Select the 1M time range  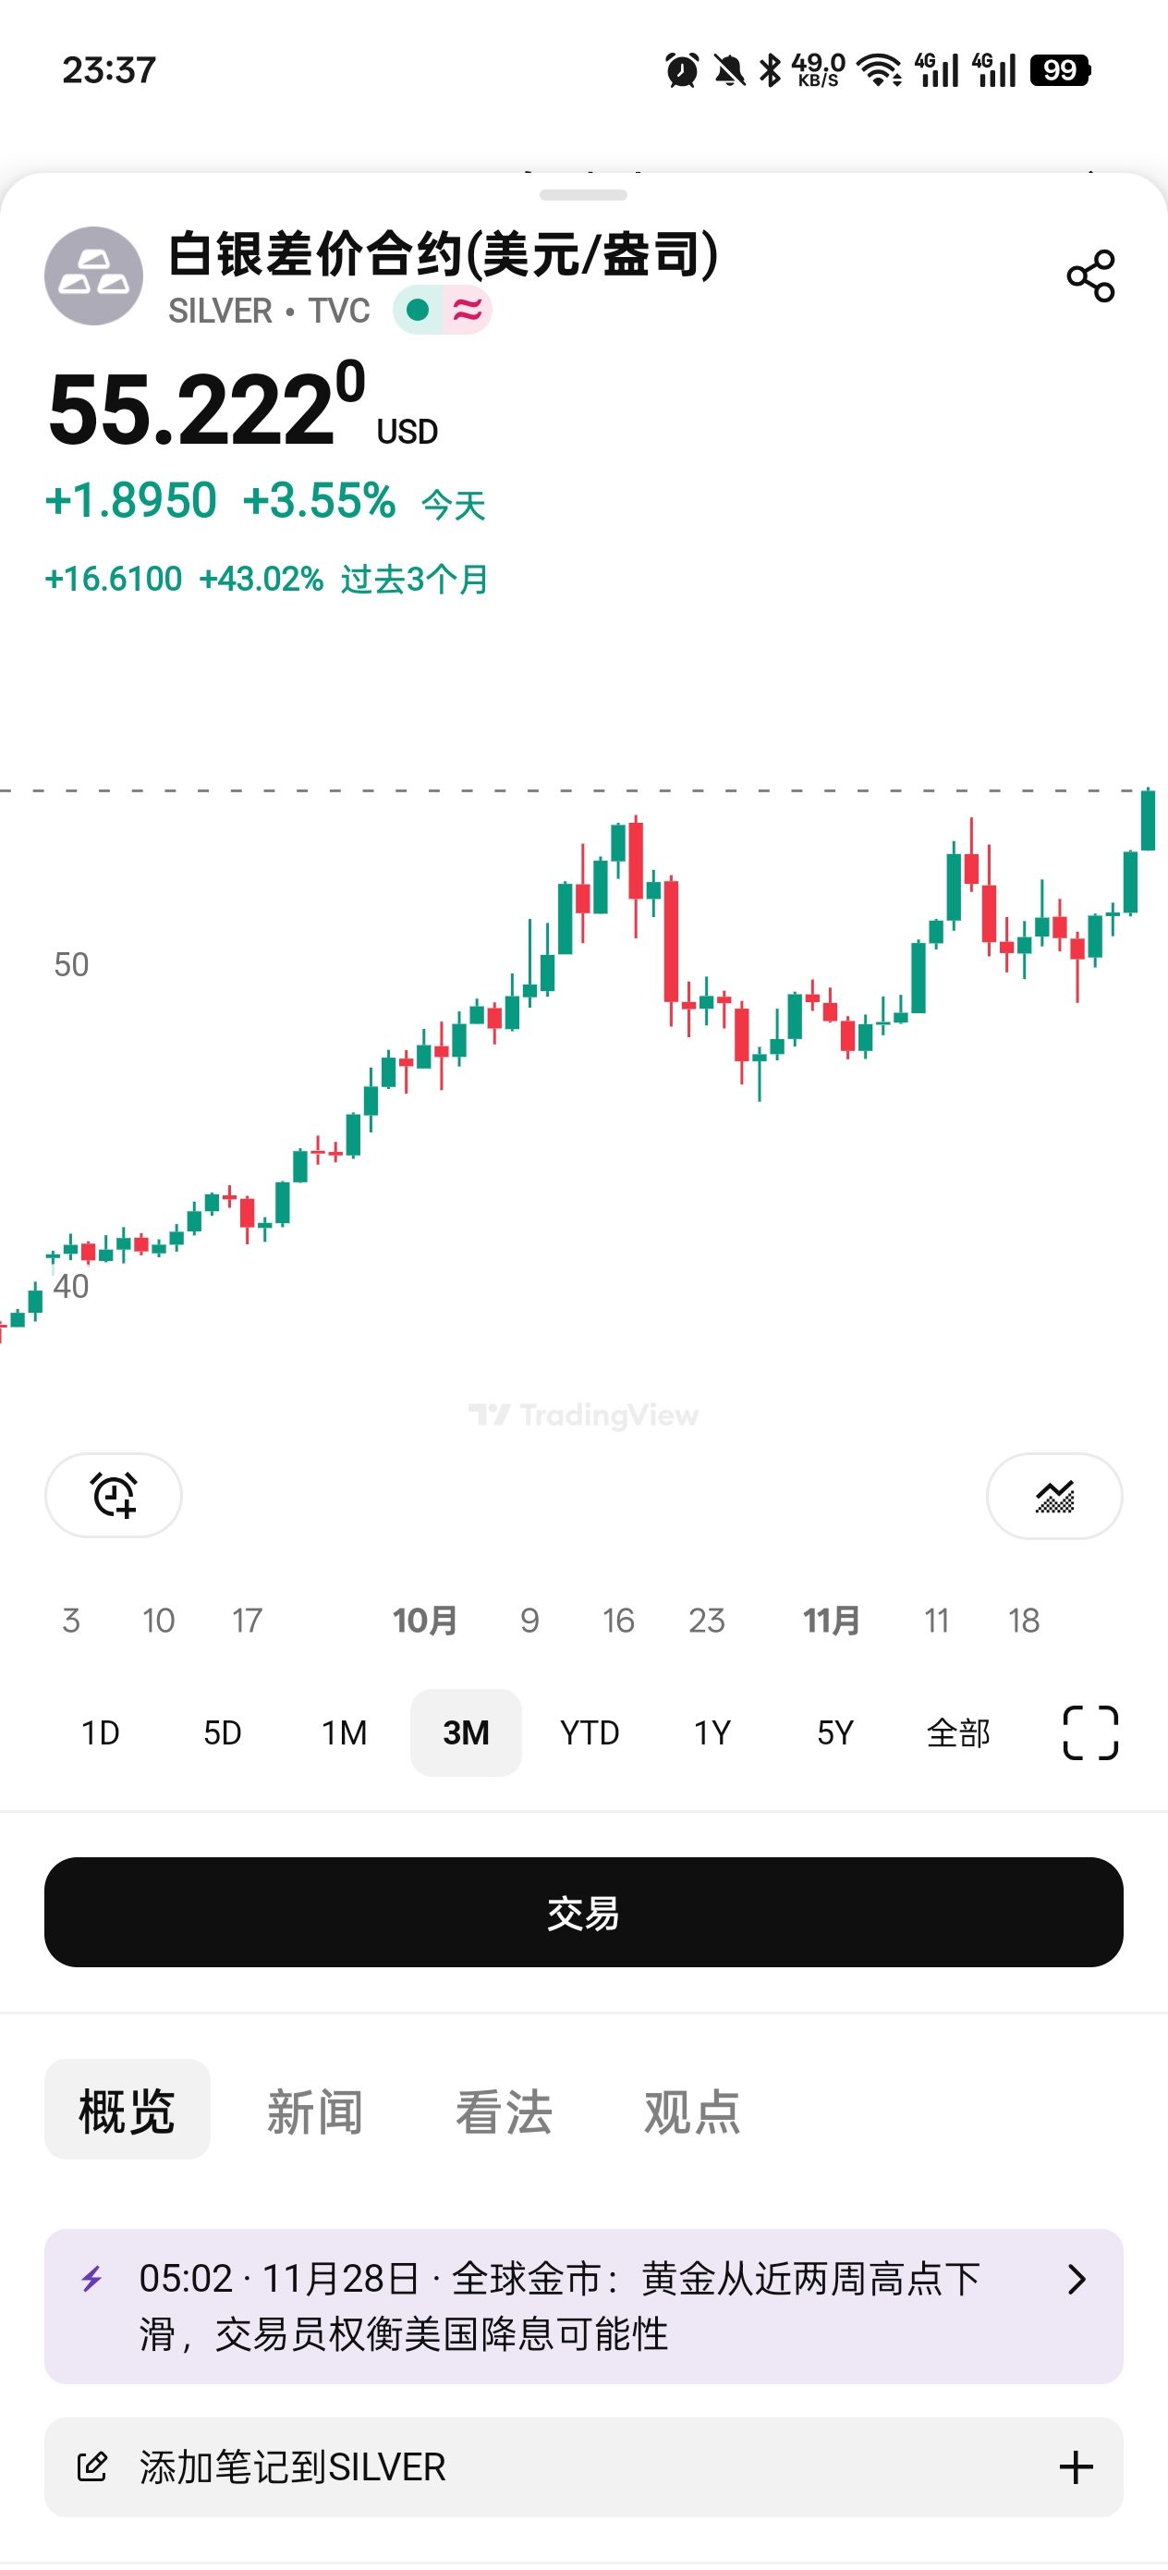point(344,1733)
